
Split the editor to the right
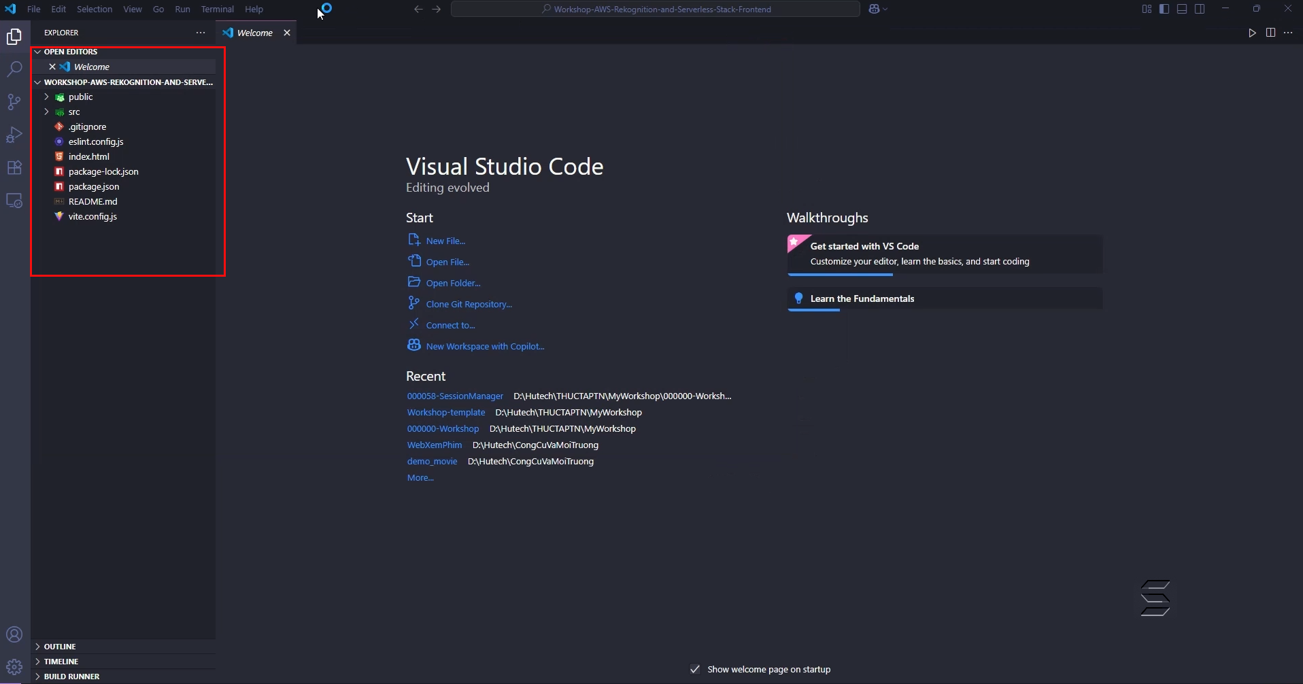coord(1270,33)
